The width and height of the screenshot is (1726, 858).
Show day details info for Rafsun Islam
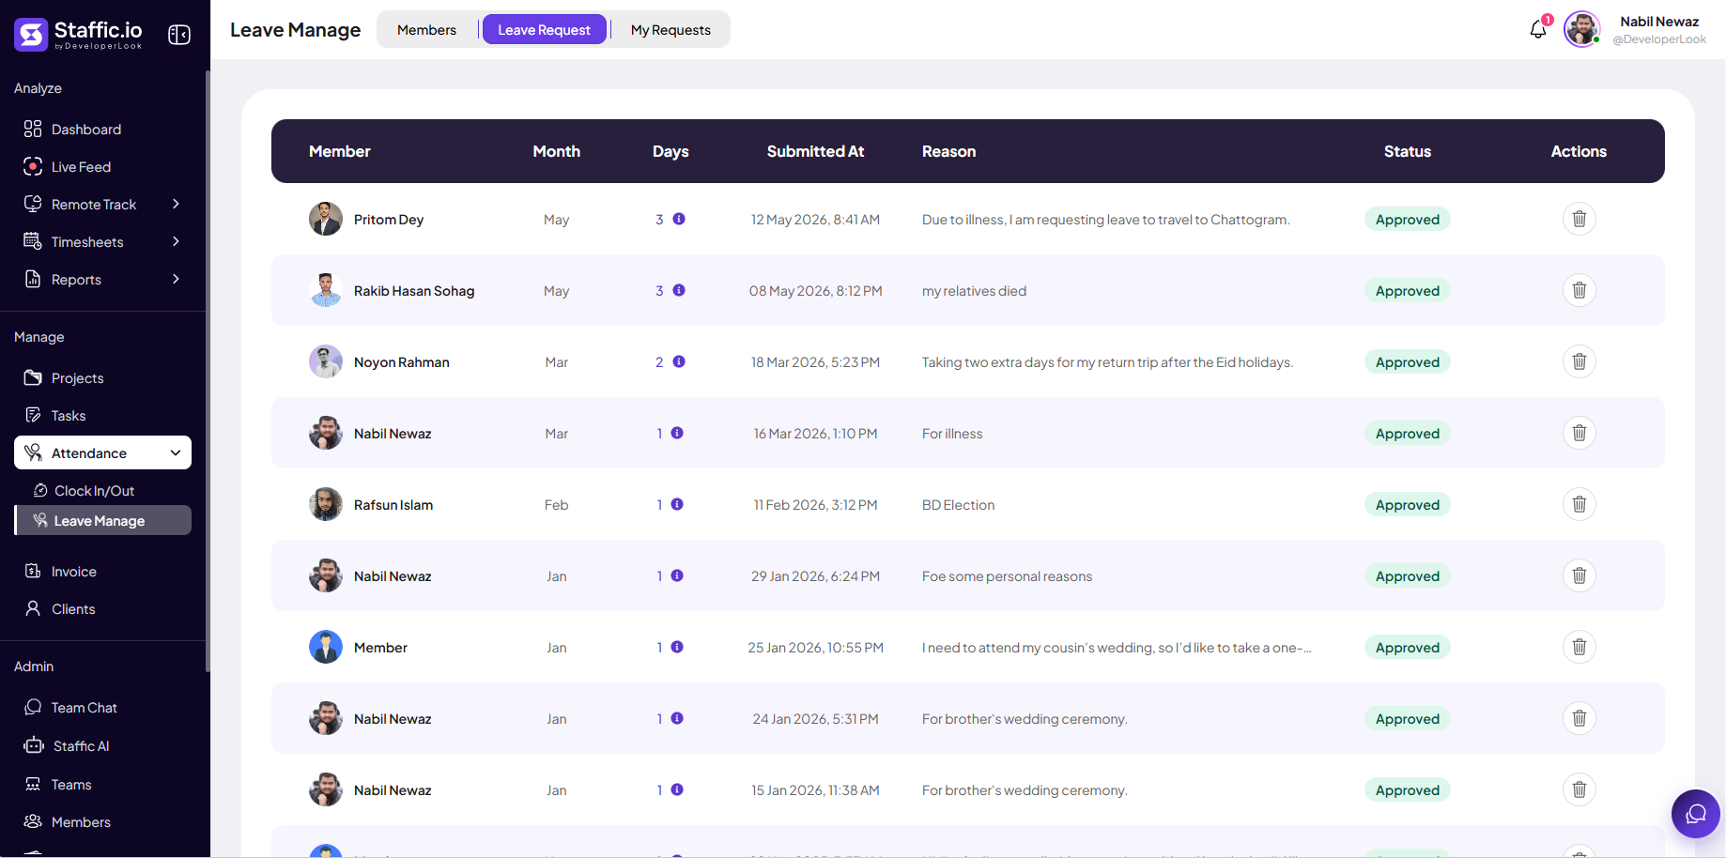(x=677, y=504)
